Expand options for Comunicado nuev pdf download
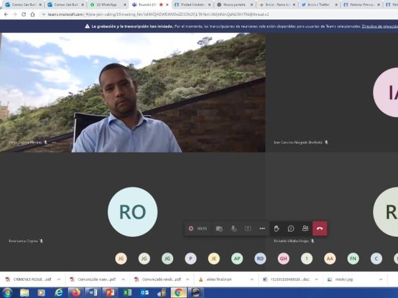Image resolution: width=398 pixels, height=298 pixels. coord(123,279)
